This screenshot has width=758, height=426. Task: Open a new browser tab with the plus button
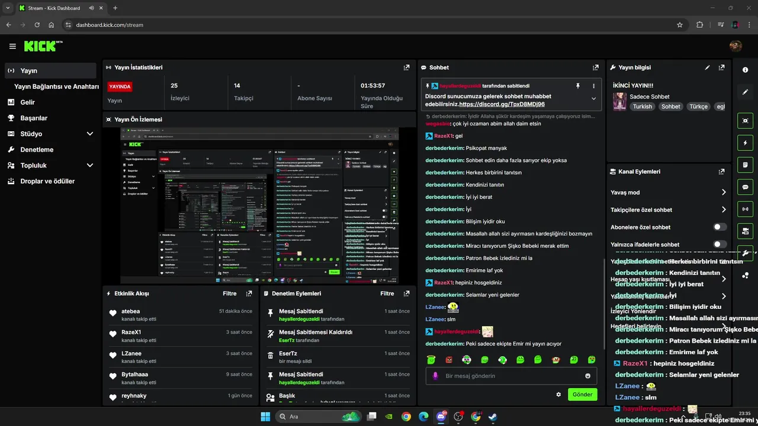point(115,8)
